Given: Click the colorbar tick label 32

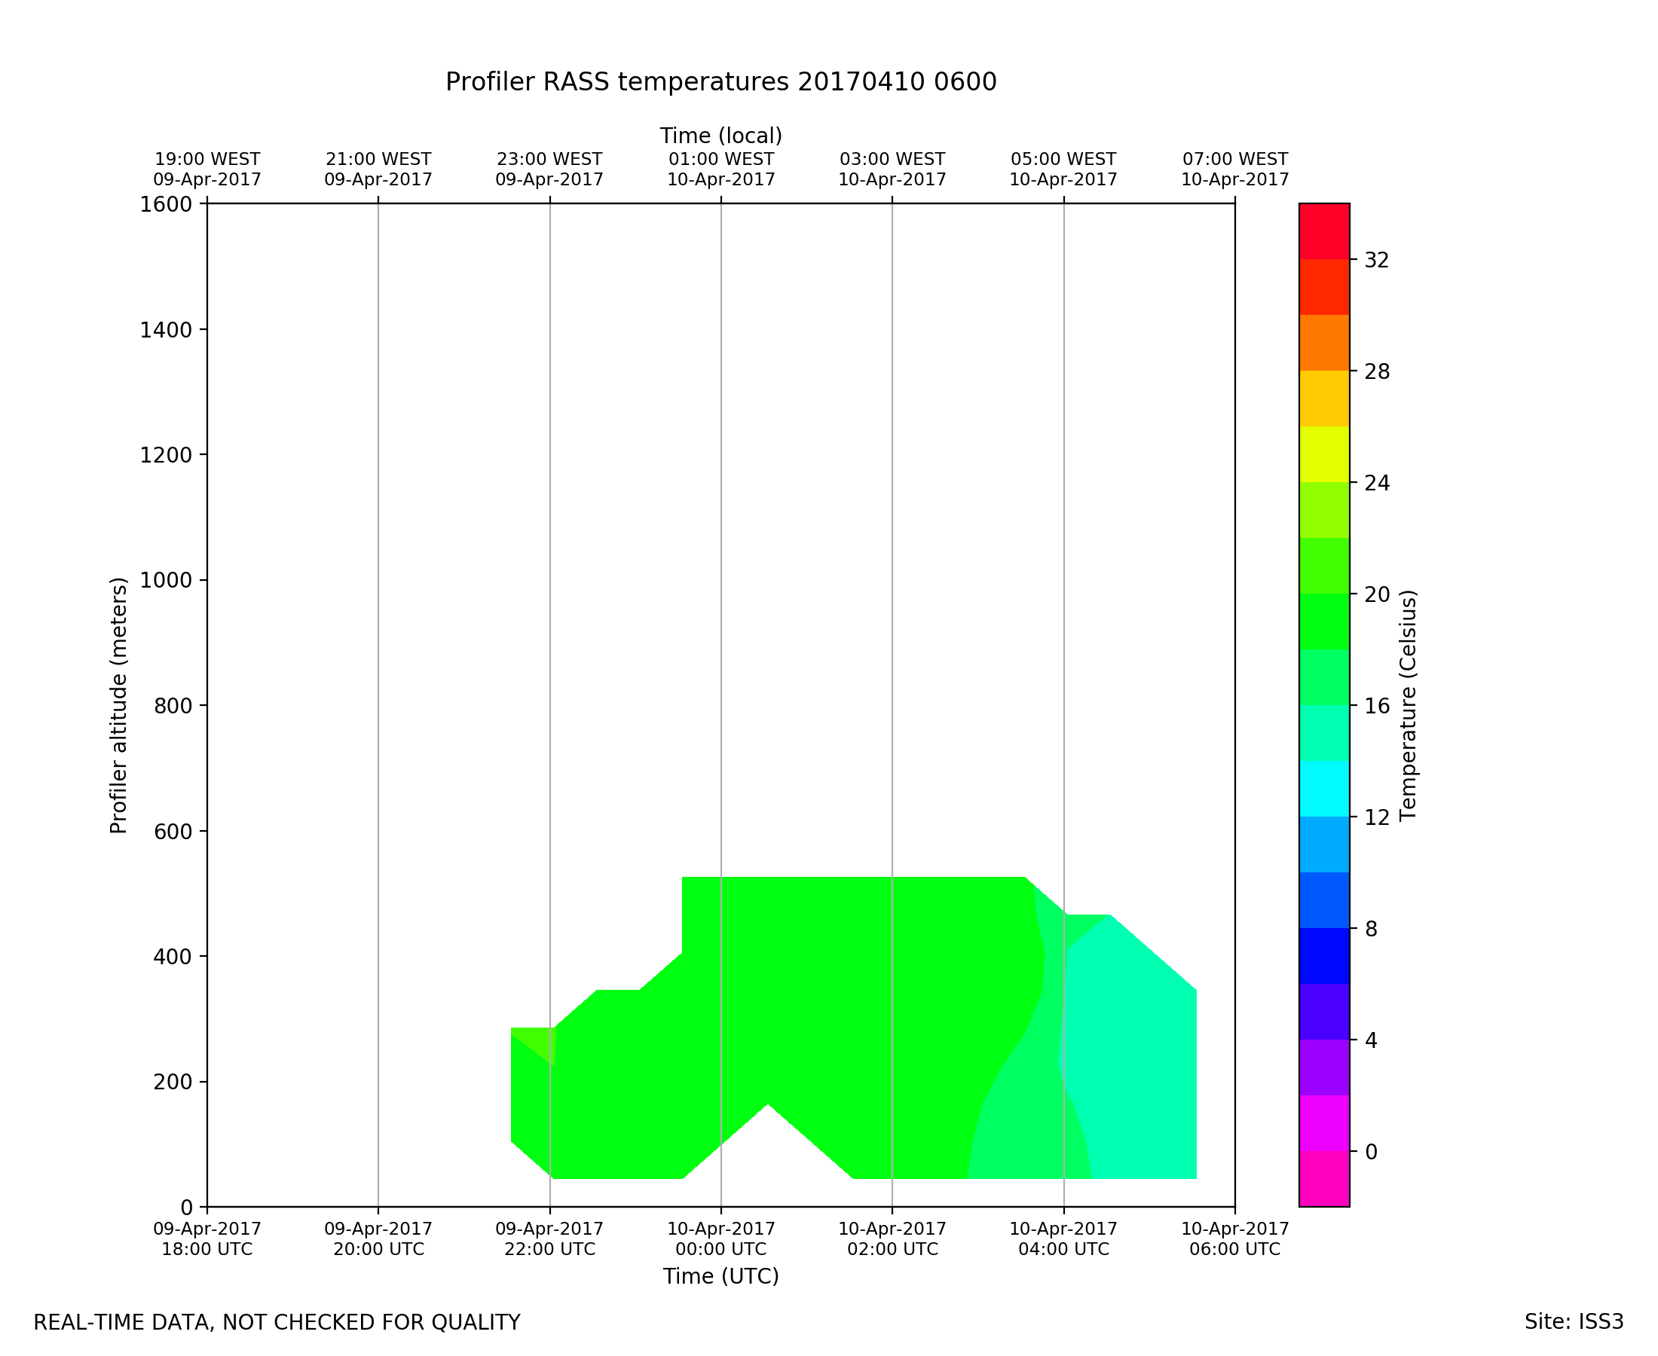Looking at the screenshot, I should [1377, 261].
